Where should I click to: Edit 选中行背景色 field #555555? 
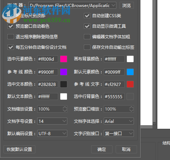click(x=114, y=96)
